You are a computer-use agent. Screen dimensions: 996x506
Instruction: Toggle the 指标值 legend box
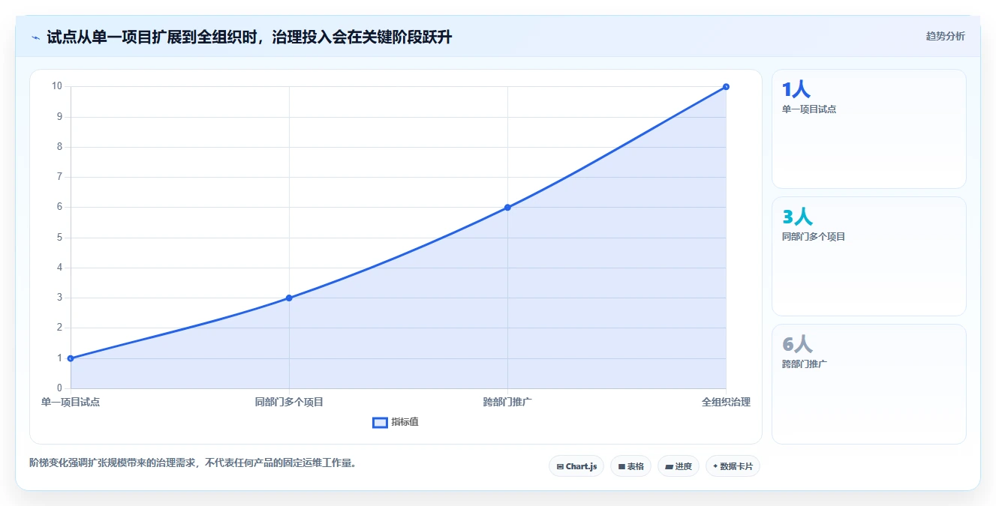tap(380, 422)
